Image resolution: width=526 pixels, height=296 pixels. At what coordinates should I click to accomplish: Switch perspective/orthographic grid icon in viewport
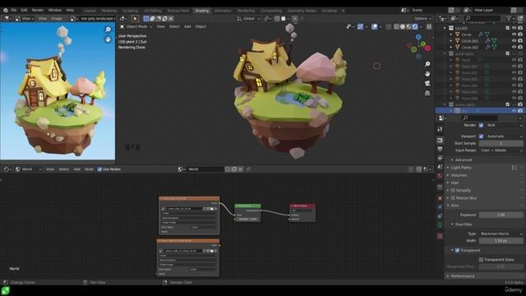point(427,93)
